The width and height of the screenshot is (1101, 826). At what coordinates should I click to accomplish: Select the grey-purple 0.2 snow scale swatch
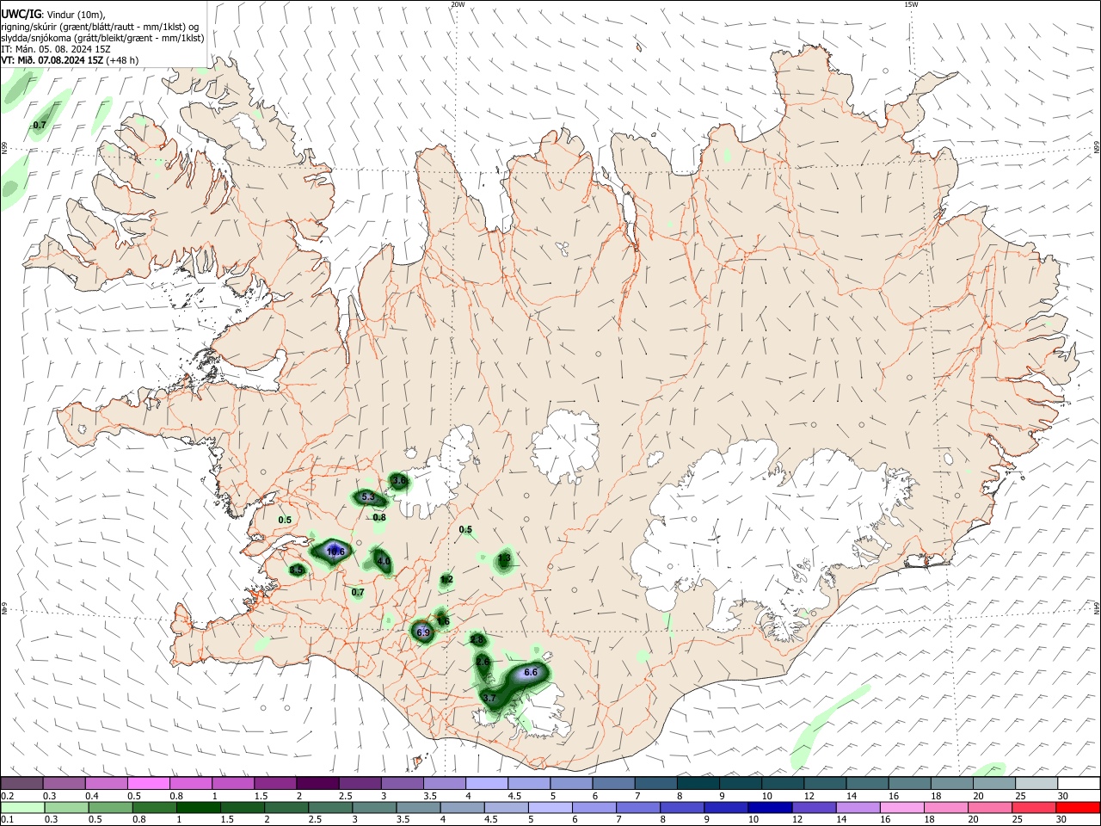coord(22,783)
